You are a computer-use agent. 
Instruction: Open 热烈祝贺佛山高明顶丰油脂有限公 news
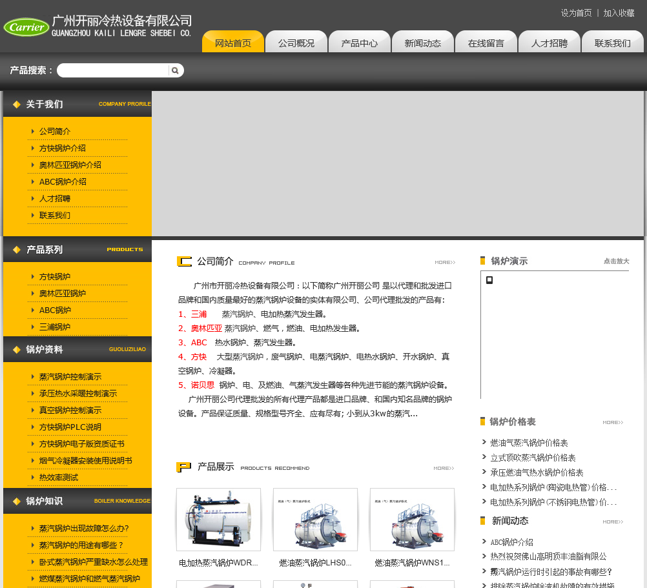[x=548, y=556]
